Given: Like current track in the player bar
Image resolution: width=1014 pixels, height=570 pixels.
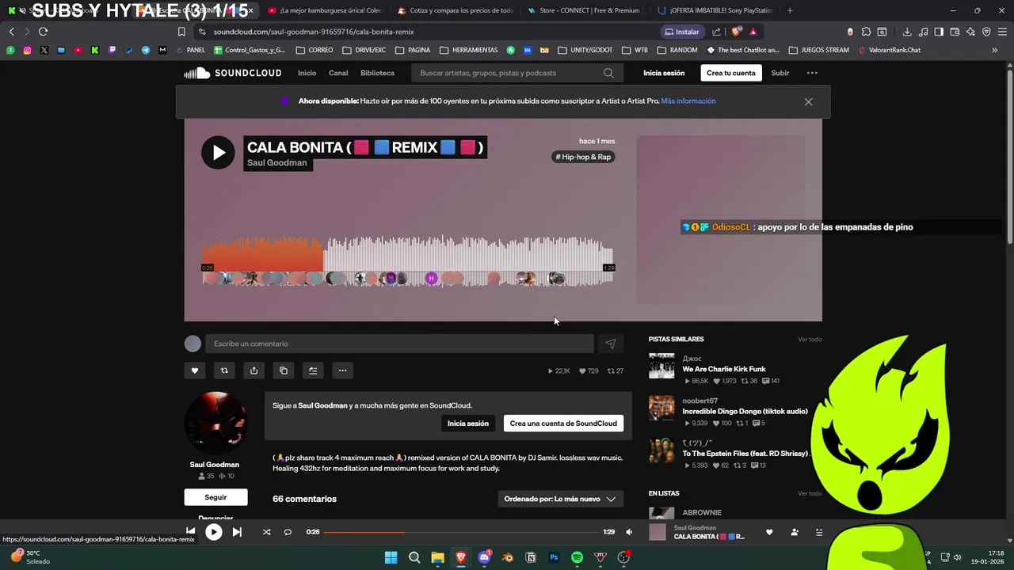Looking at the screenshot, I should pyautogui.click(x=769, y=532).
